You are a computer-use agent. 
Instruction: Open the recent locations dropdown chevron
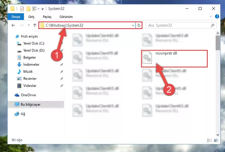coord(29,25)
